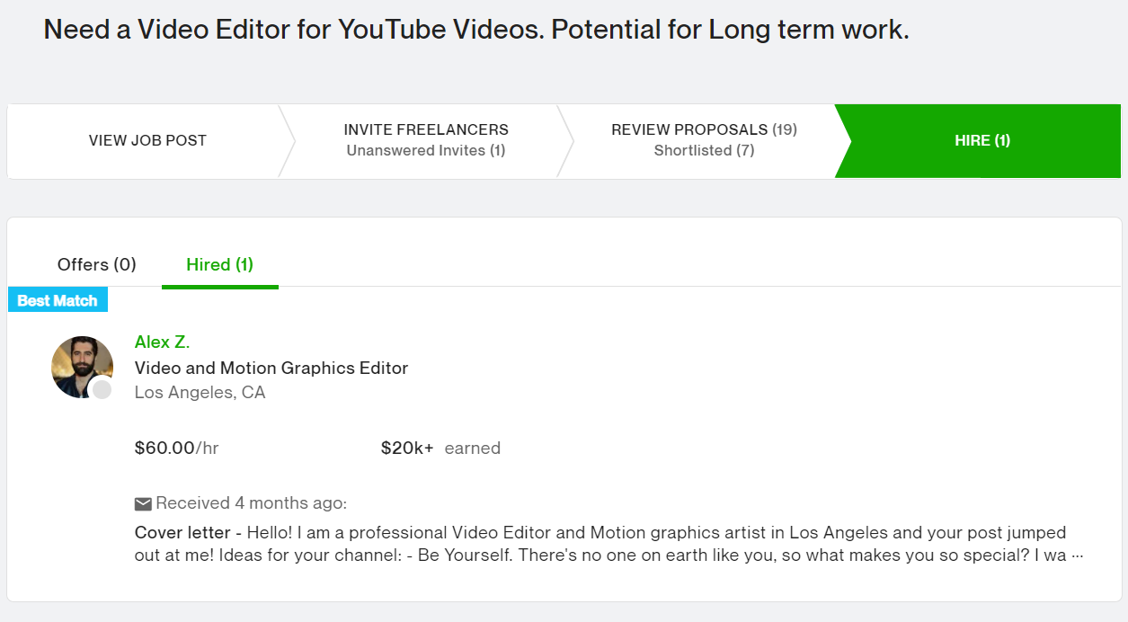Click the Unanswered Invites (1) label
Screen dimensions: 1128x622
click(425, 150)
